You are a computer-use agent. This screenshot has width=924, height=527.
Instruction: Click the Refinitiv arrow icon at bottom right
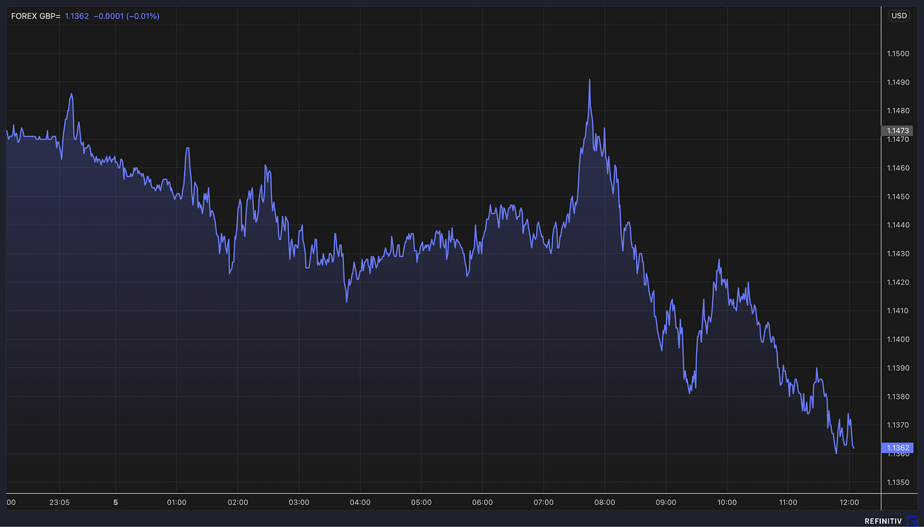[913, 521]
